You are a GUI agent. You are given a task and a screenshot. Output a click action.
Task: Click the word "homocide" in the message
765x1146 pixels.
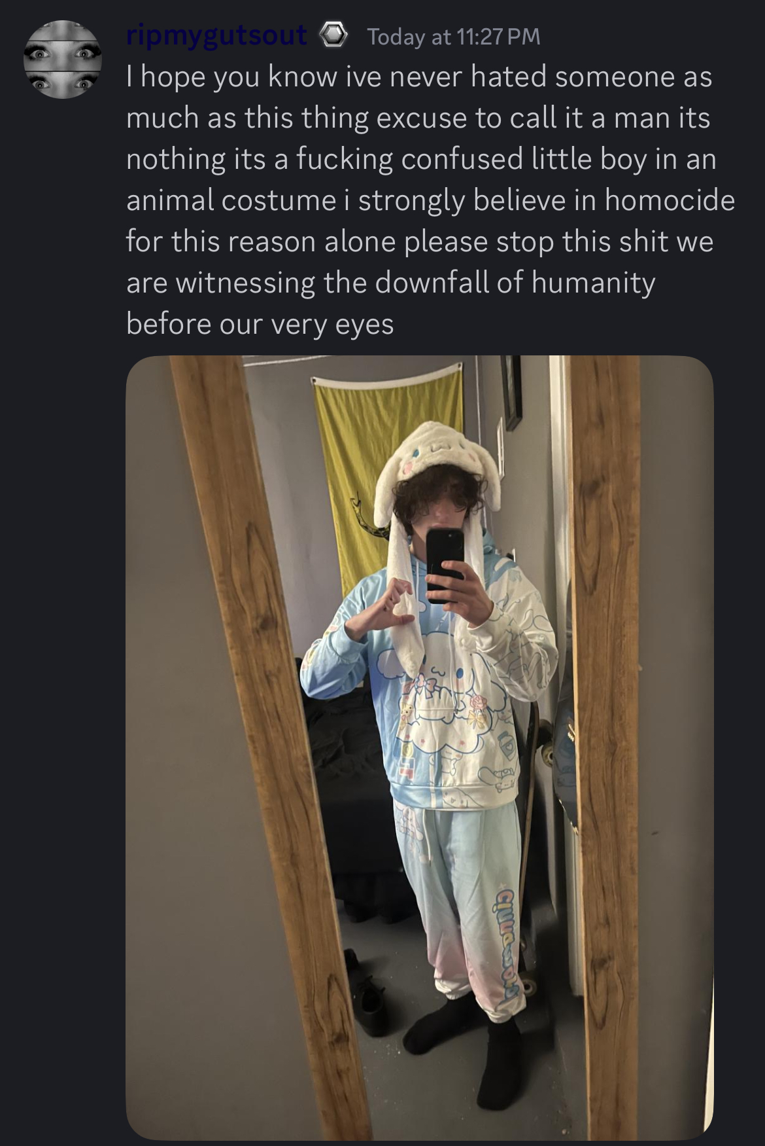click(670, 200)
